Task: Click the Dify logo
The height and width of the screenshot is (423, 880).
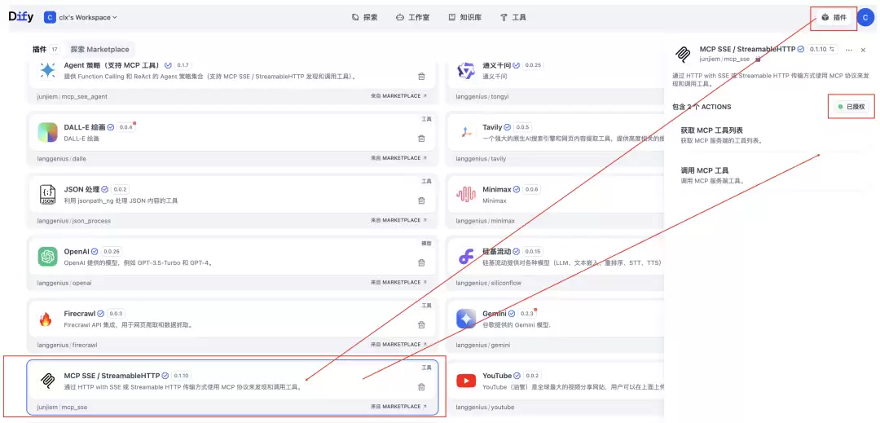Action: 21,17
